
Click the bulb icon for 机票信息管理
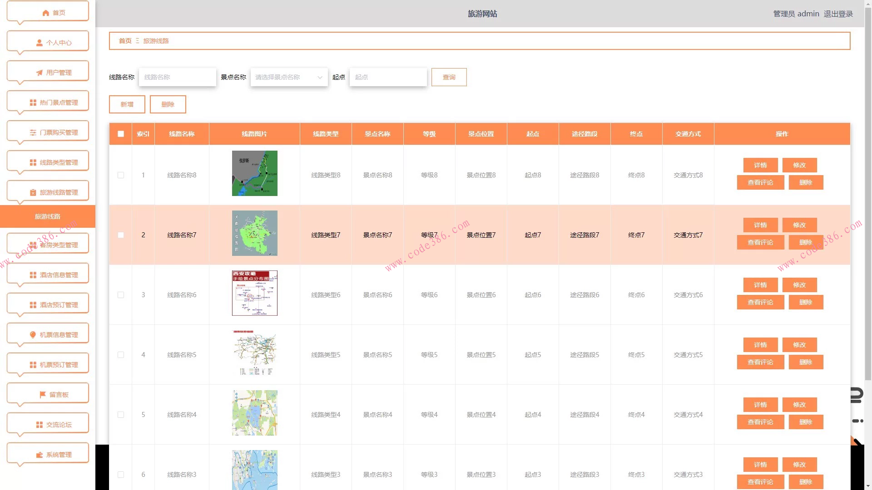[x=33, y=335]
